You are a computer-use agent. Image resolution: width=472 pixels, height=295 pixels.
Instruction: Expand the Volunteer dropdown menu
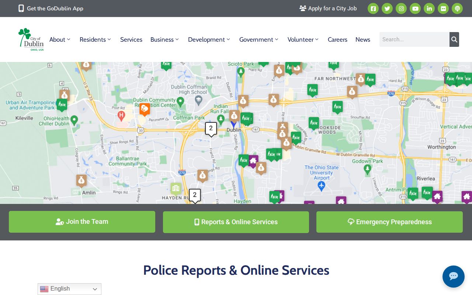coord(303,39)
